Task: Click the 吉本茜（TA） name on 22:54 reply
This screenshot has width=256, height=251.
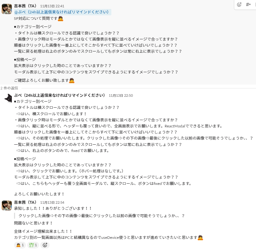Action: pyautogui.click(x=26, y=202)
